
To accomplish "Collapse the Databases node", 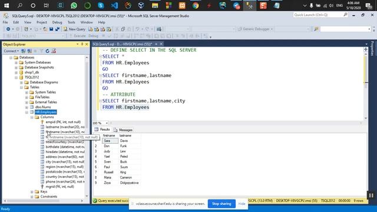I will (x=11, y=58).
